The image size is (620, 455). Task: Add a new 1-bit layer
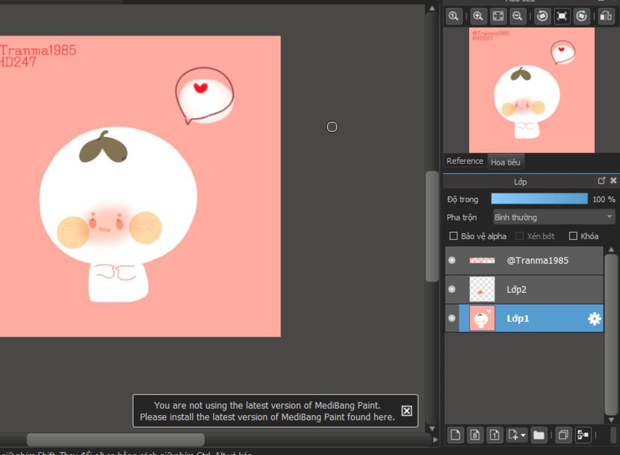[x=495, y=435]
